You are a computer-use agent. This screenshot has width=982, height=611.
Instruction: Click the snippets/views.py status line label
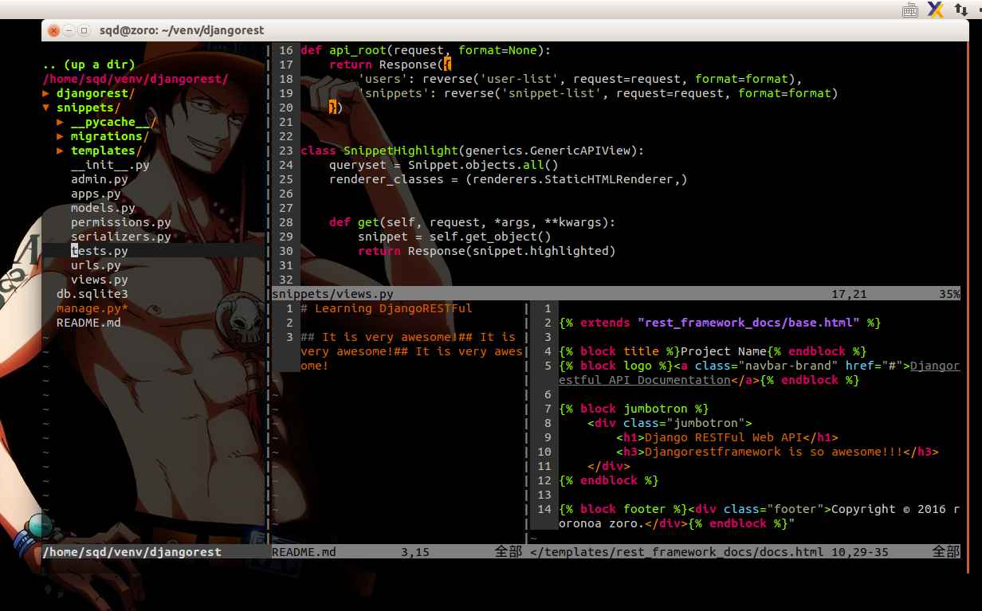[332, 294]
